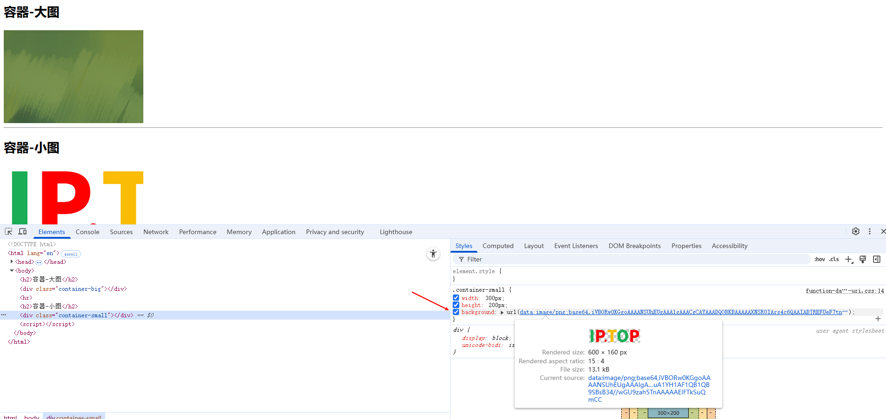Click the 300×200 box model content area

click(x=668, y=413)
